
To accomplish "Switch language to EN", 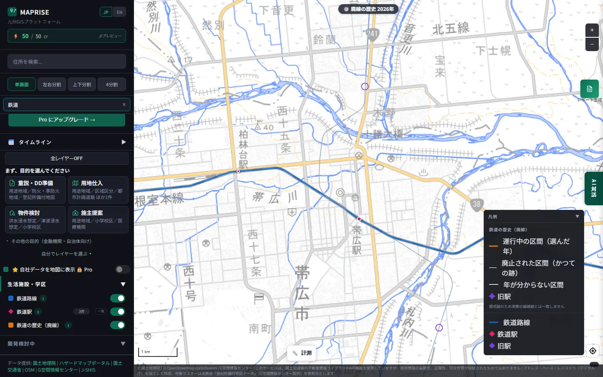I will tap(120, 12).
